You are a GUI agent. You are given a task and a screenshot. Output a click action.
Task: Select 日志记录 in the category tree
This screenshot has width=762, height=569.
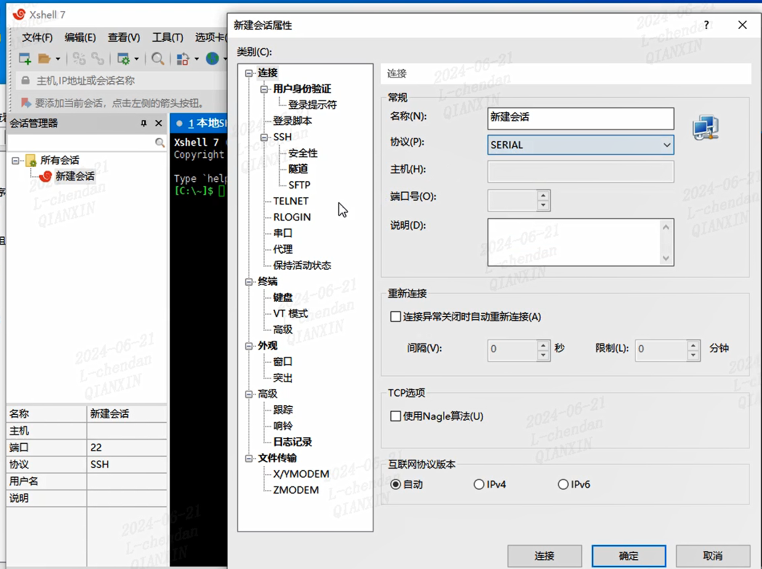click(292, 442)
